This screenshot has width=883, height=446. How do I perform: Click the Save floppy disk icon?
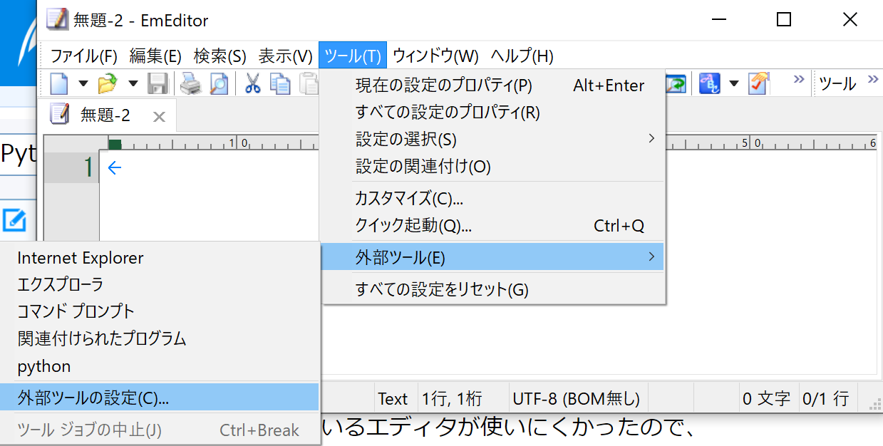[x=158, y=84]
